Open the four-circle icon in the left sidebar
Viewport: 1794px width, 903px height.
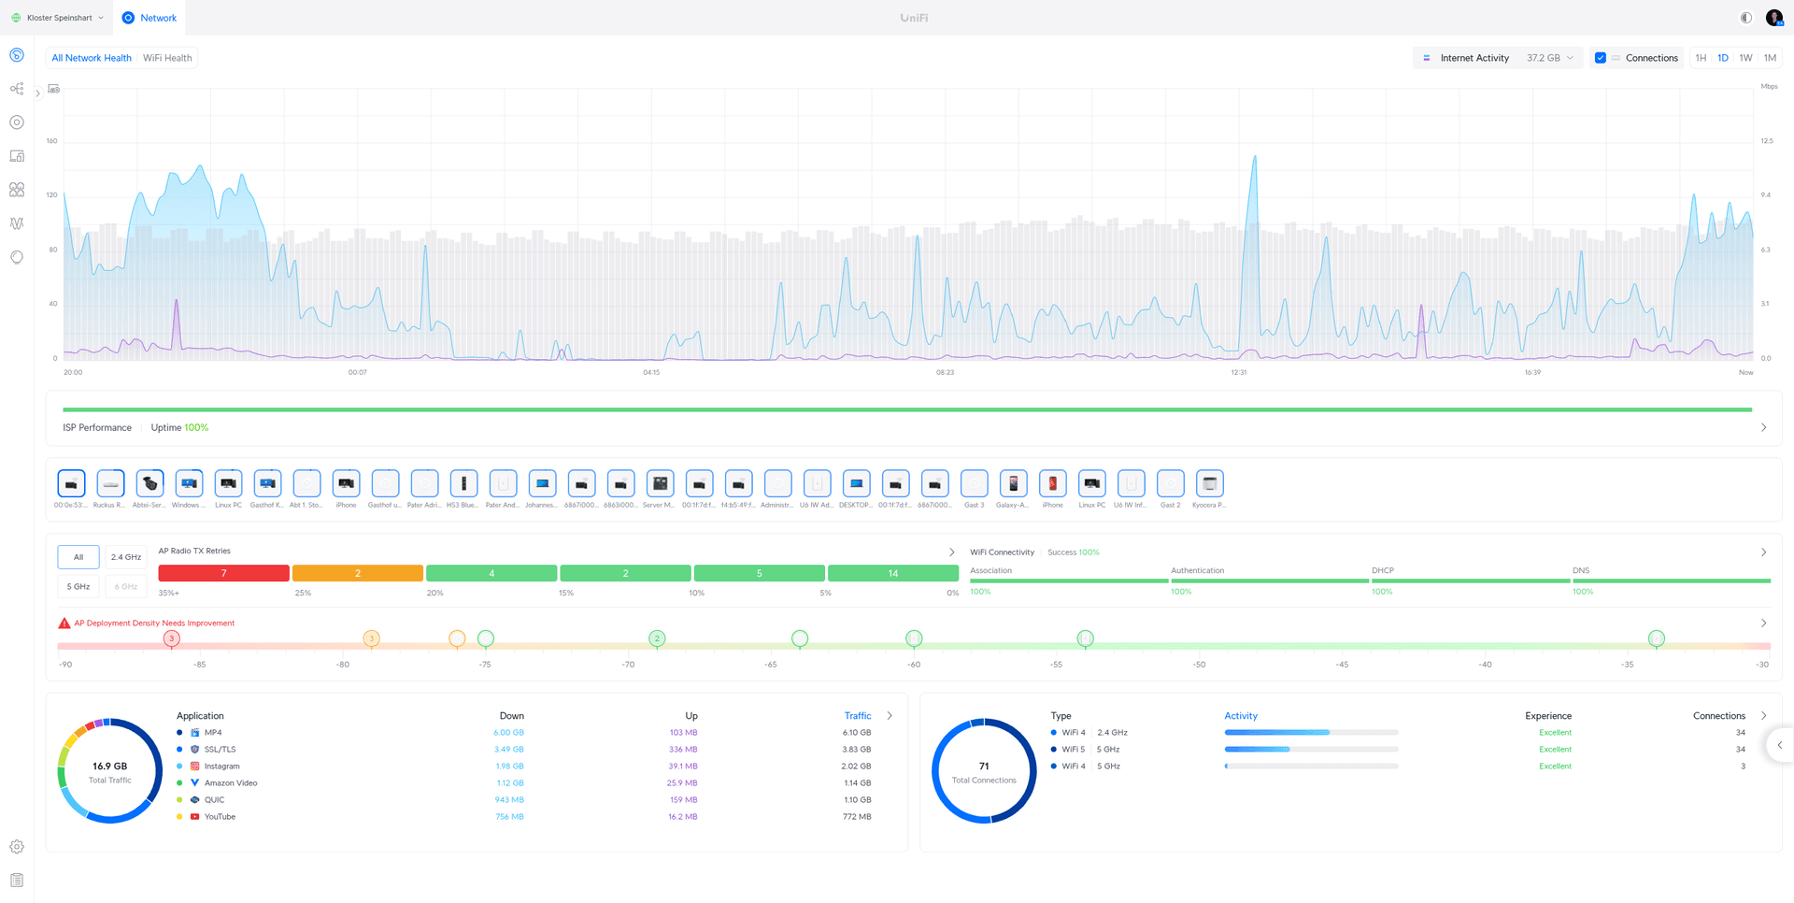[x=17, y=190]
